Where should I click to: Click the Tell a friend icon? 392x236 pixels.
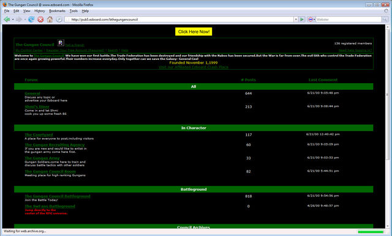61,43
